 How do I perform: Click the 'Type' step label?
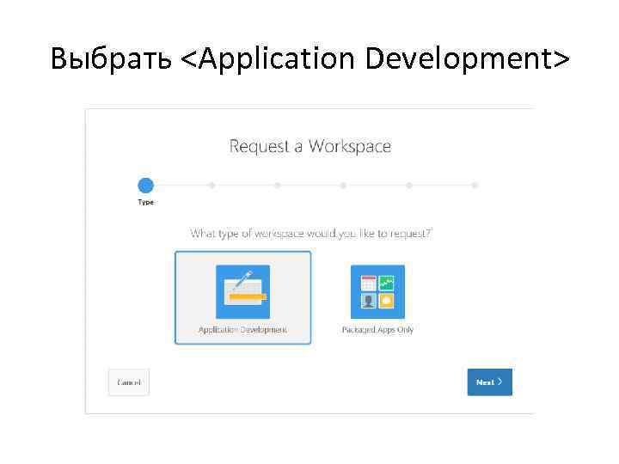pyautogui.click(x=145, y=202)
